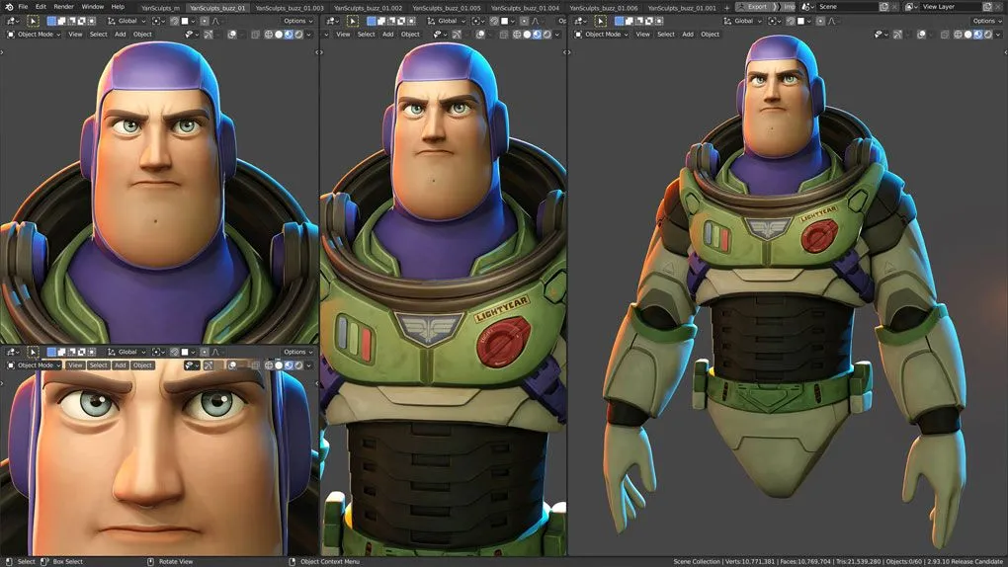1008x567 pixels.
Task: Toggle snapping magnet in top-left viewport
Action: coord(174,21)
